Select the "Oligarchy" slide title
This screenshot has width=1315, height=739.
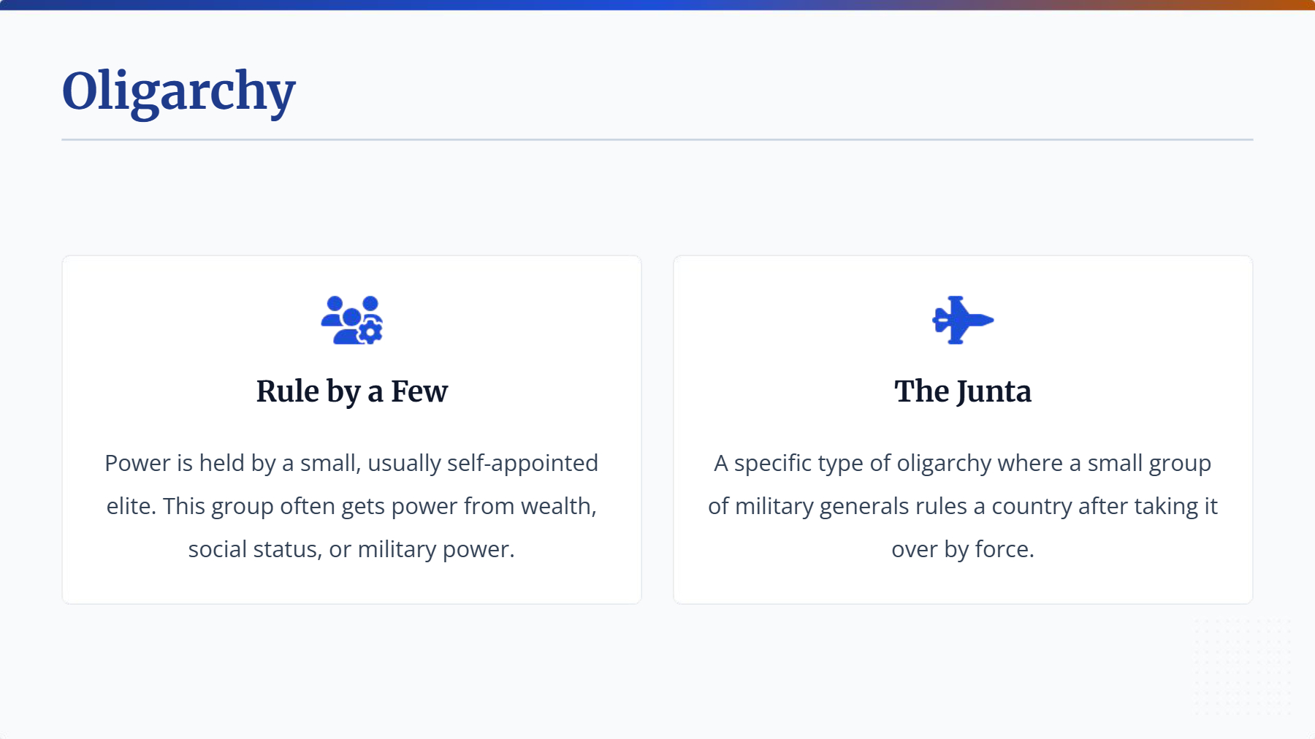(179, 92)
